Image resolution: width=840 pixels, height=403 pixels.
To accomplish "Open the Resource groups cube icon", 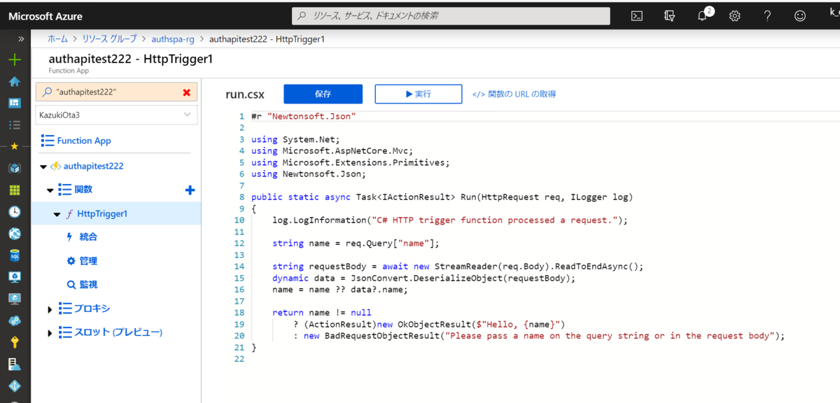I will tap(14, 169).
